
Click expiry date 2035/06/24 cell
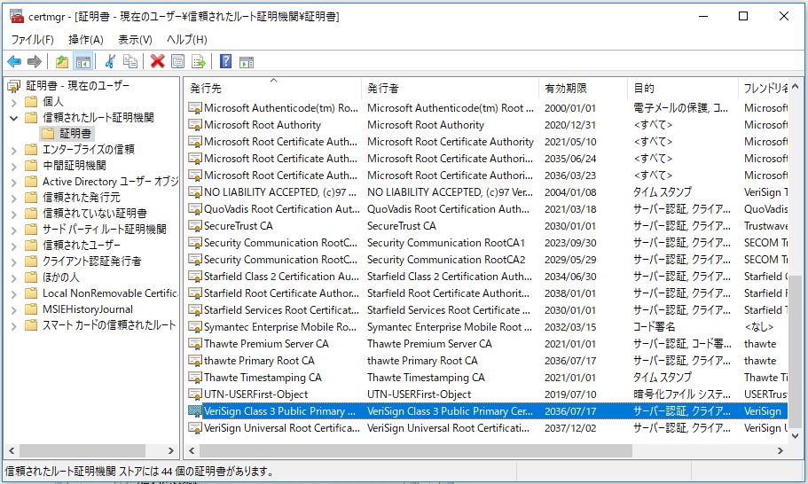(570, 159)
